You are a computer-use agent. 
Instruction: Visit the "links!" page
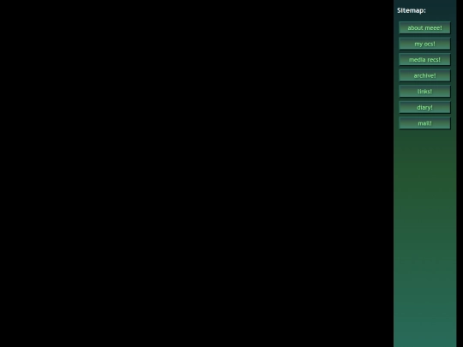pyautogui.click(x=424, y=92)
